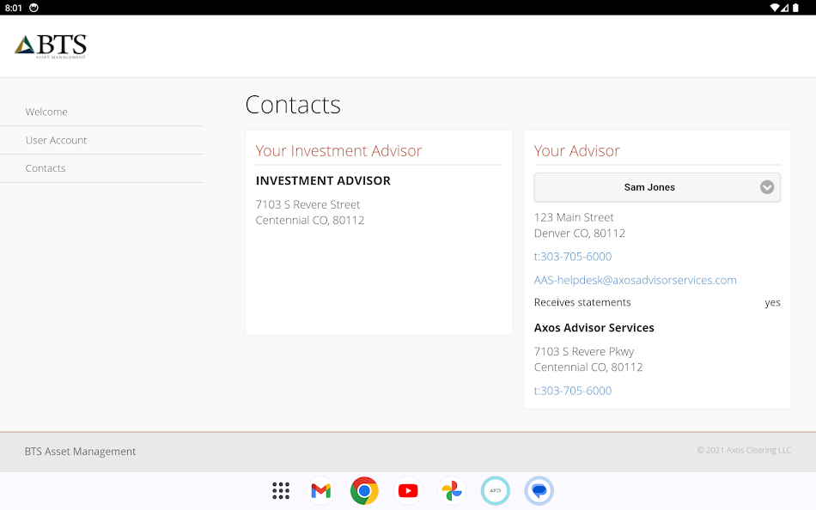Click the advisor phone number 303-705-6000
Viewport: 816px width, 510px height.
[573, 256]
